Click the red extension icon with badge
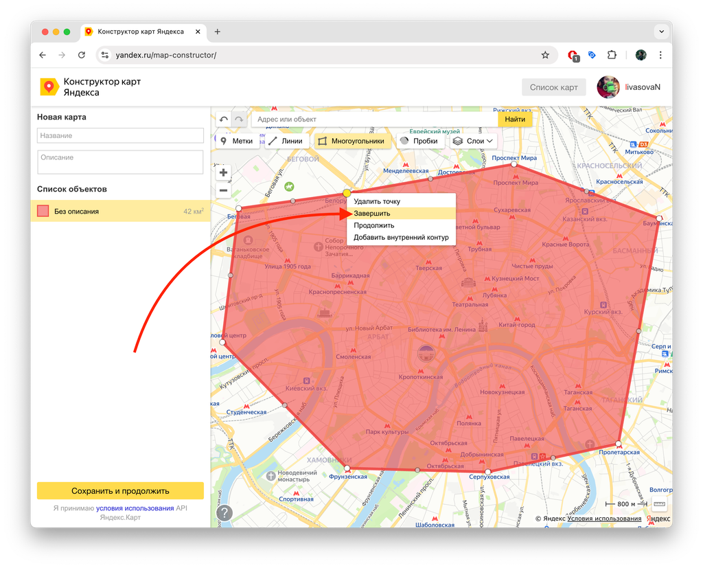Screen dimensions: 703x568 pyautogui.click(x=573, y=56)
